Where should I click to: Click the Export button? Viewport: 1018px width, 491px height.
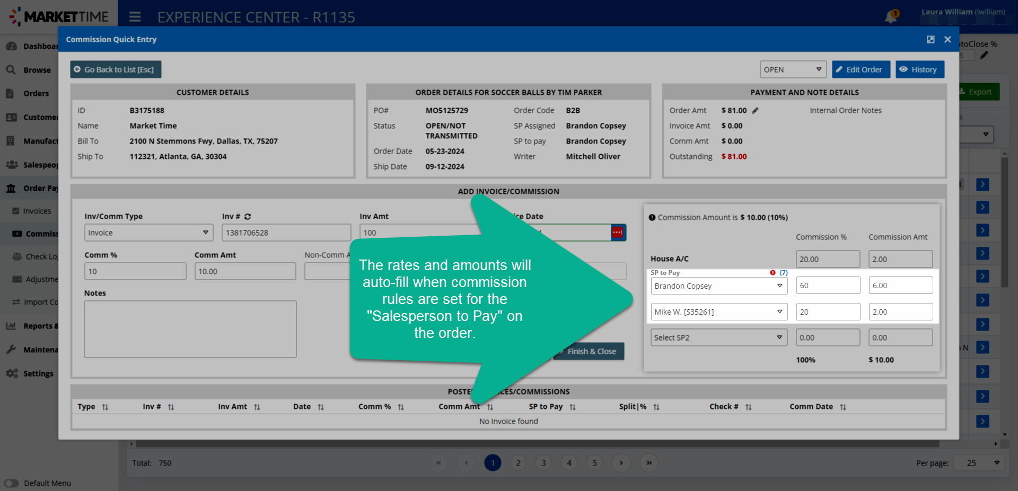pos(979,92)
